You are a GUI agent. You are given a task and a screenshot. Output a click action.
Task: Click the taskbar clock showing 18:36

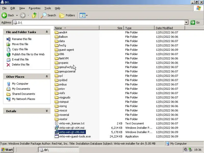(198, 150)
